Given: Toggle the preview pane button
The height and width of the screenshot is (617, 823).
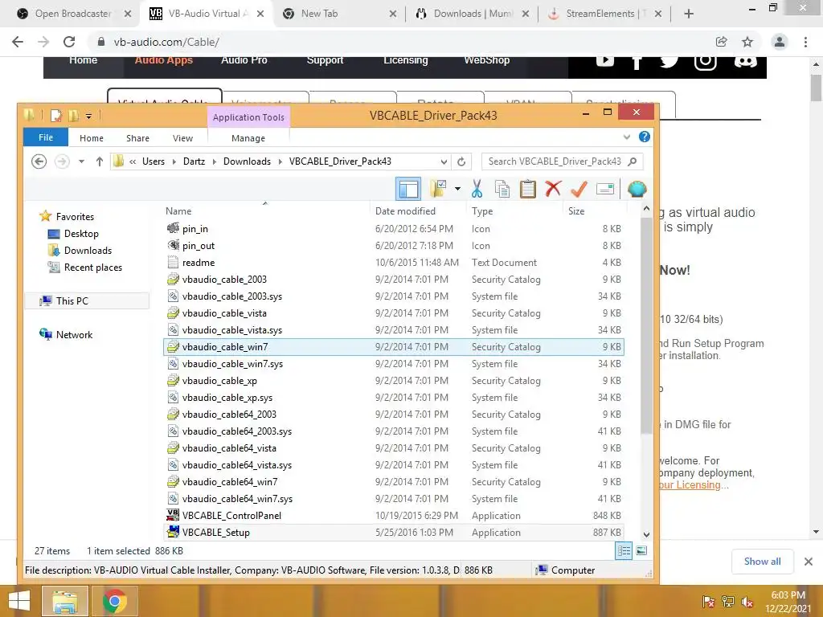Looking at the screenshot, I should pos(407,189).
